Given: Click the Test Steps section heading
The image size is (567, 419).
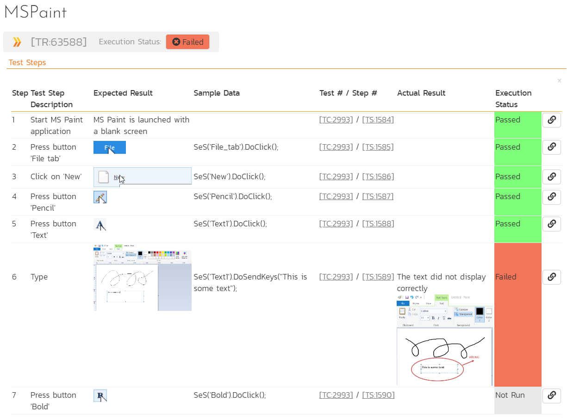Looking at the screenshot, I should coord(27,63).
